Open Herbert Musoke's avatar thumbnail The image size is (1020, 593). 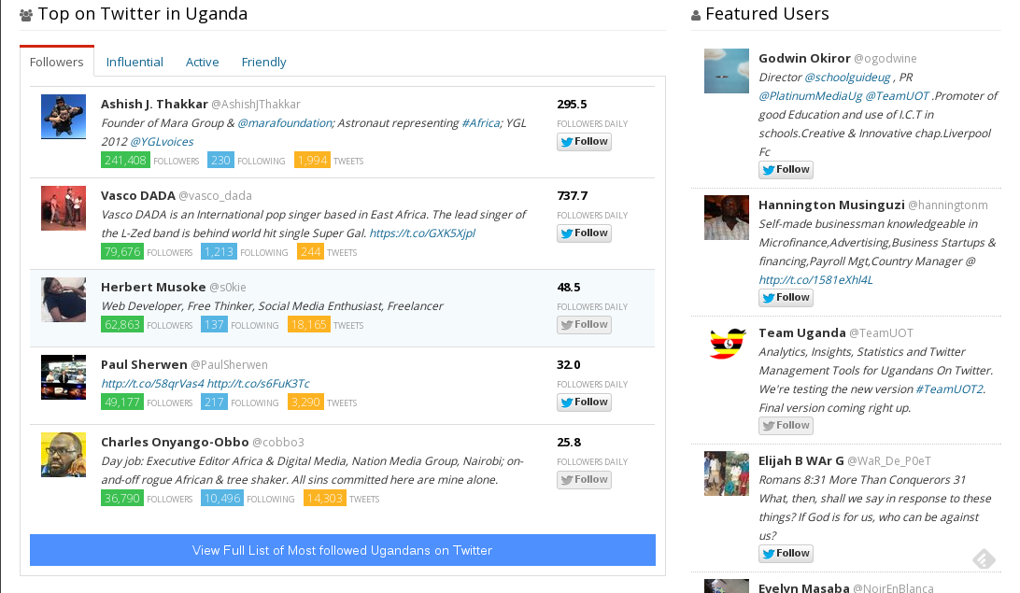point(64,300)
